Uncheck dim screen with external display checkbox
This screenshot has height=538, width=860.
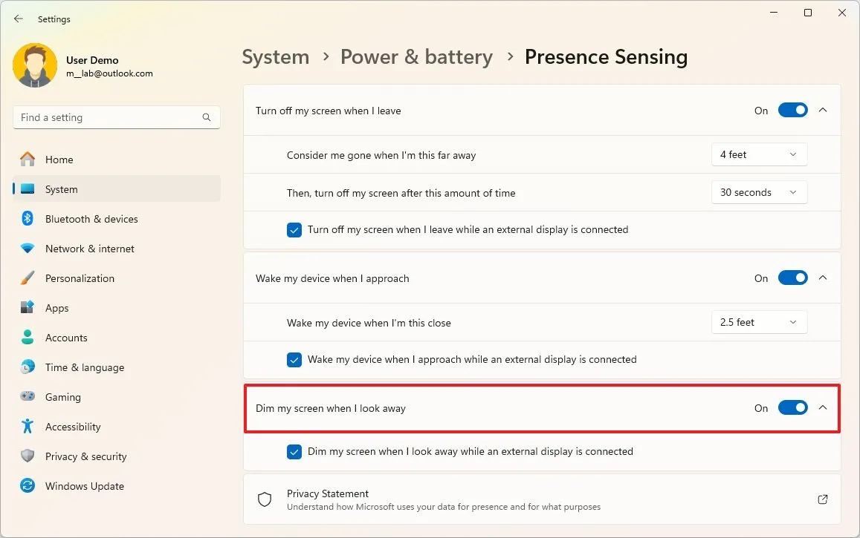click(x=294, y=451)
